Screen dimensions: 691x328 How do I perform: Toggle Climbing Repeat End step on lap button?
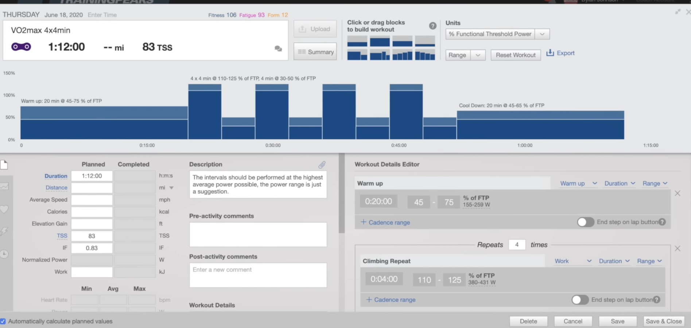point(580,300)
